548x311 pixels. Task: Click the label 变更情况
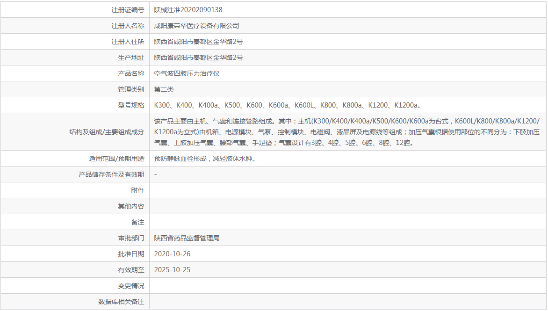[131, 286]
